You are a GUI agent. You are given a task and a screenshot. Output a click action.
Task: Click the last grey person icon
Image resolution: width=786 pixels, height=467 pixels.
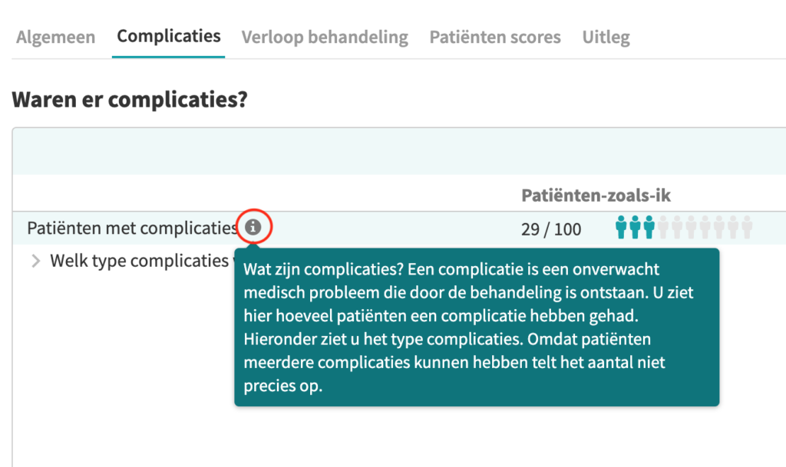point(747,227)
